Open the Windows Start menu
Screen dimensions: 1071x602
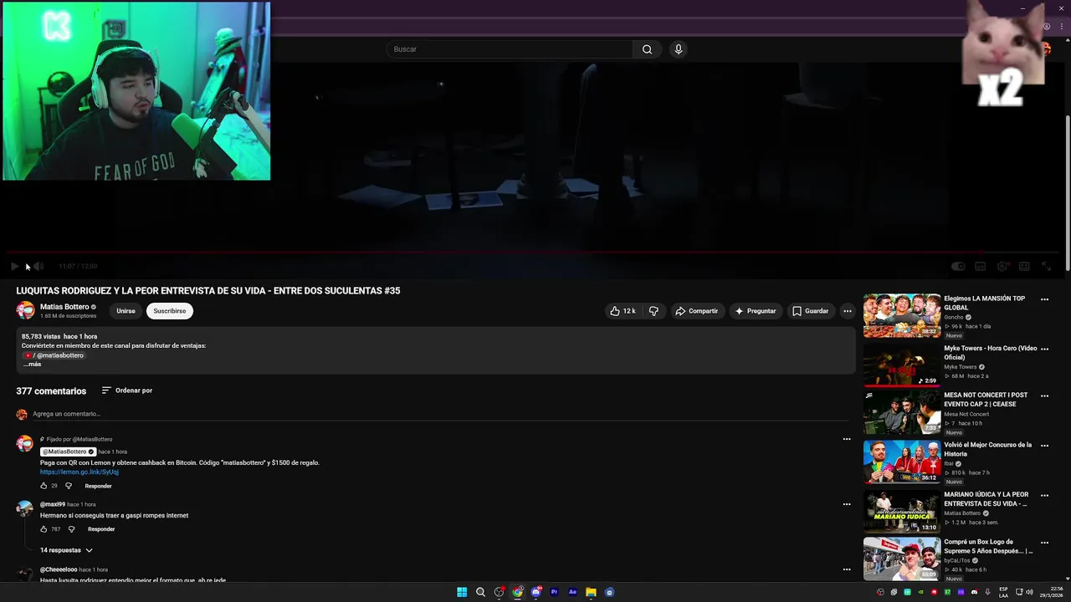462,592
